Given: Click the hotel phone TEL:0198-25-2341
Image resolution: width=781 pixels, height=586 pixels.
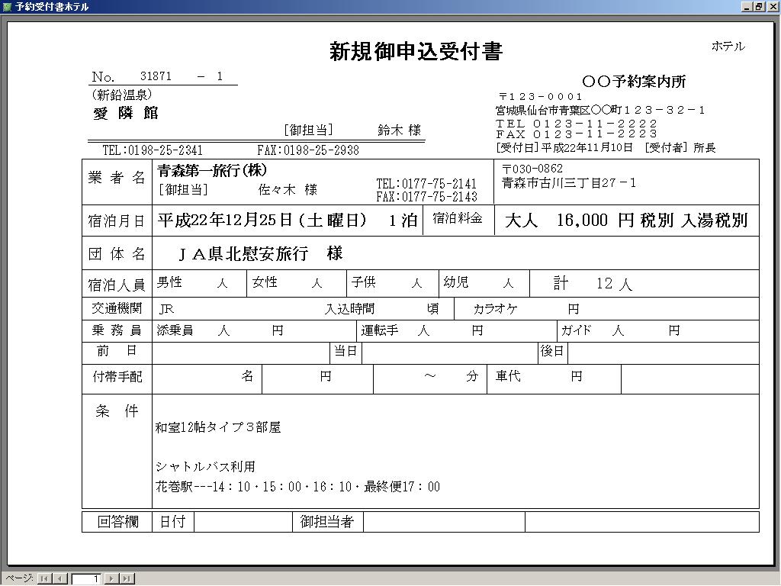Looking at the screenshot, I should click(x=153, y=150).
